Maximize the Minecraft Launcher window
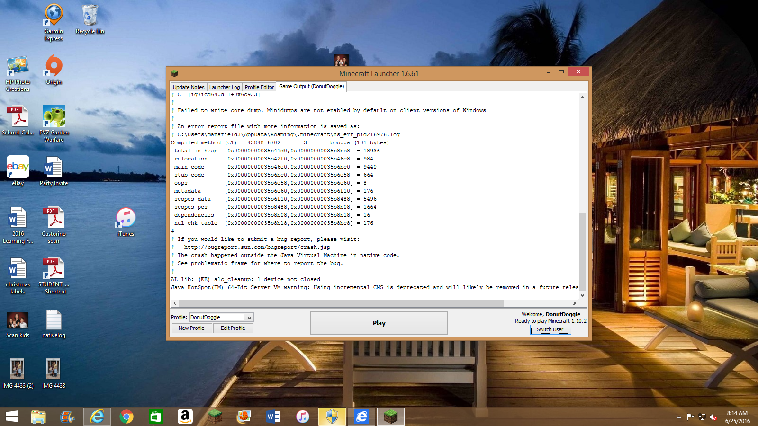Image resolution: width=758 pixels, height=426 pixels. click(x=561, y=72)
